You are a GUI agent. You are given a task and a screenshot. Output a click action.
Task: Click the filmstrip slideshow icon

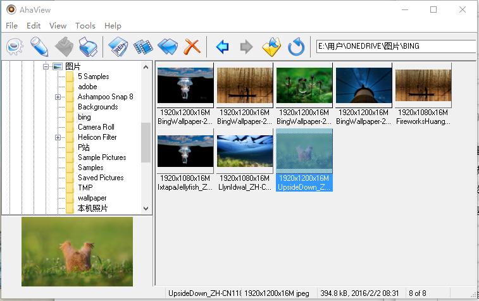(143, 46)
